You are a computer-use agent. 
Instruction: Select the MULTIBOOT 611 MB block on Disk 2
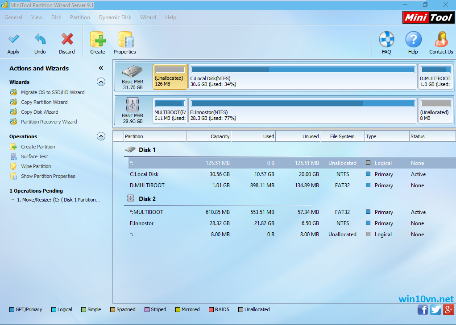170,111
